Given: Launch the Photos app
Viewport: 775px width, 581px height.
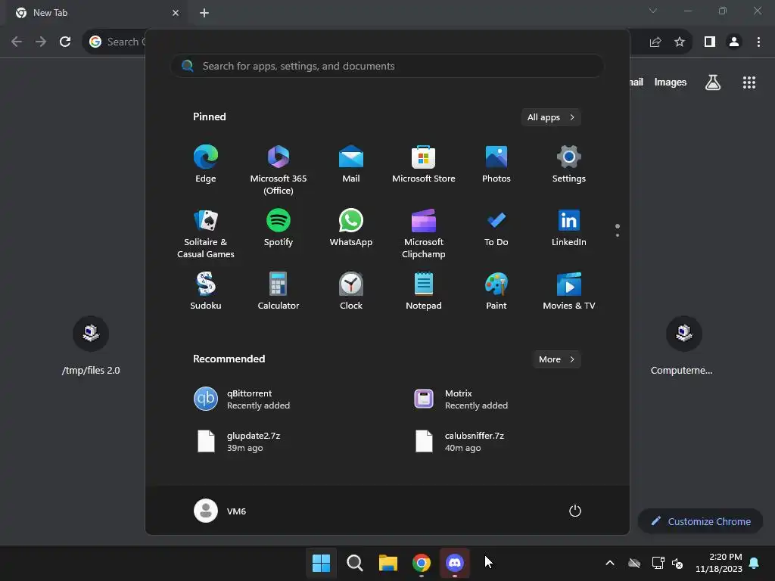Looking at the screenshot, I should [x=496, y=164].
